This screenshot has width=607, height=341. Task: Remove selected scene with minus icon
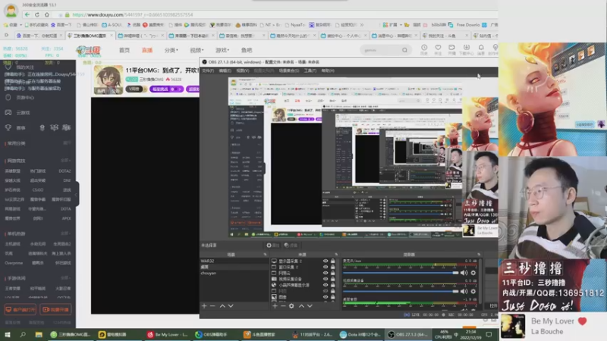212,306
